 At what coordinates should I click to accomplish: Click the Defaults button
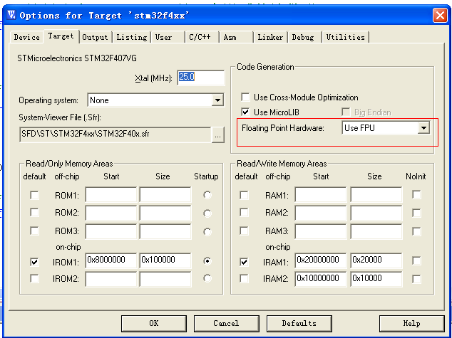[299, 323]
